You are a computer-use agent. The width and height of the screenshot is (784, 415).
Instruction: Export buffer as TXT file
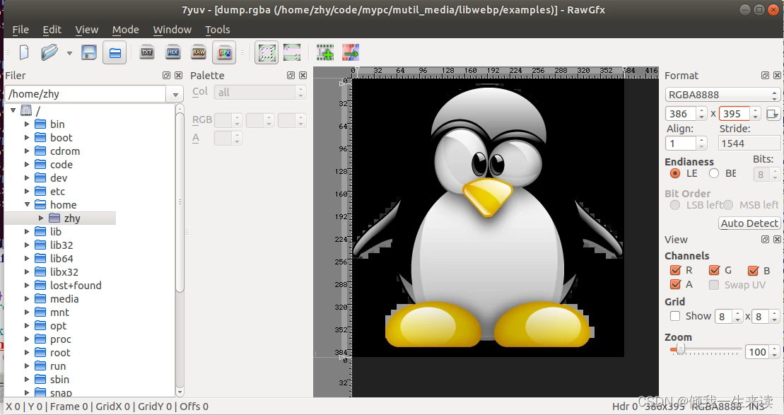[146, 52]
